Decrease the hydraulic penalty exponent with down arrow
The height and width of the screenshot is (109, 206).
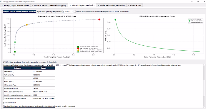(74, 12)
